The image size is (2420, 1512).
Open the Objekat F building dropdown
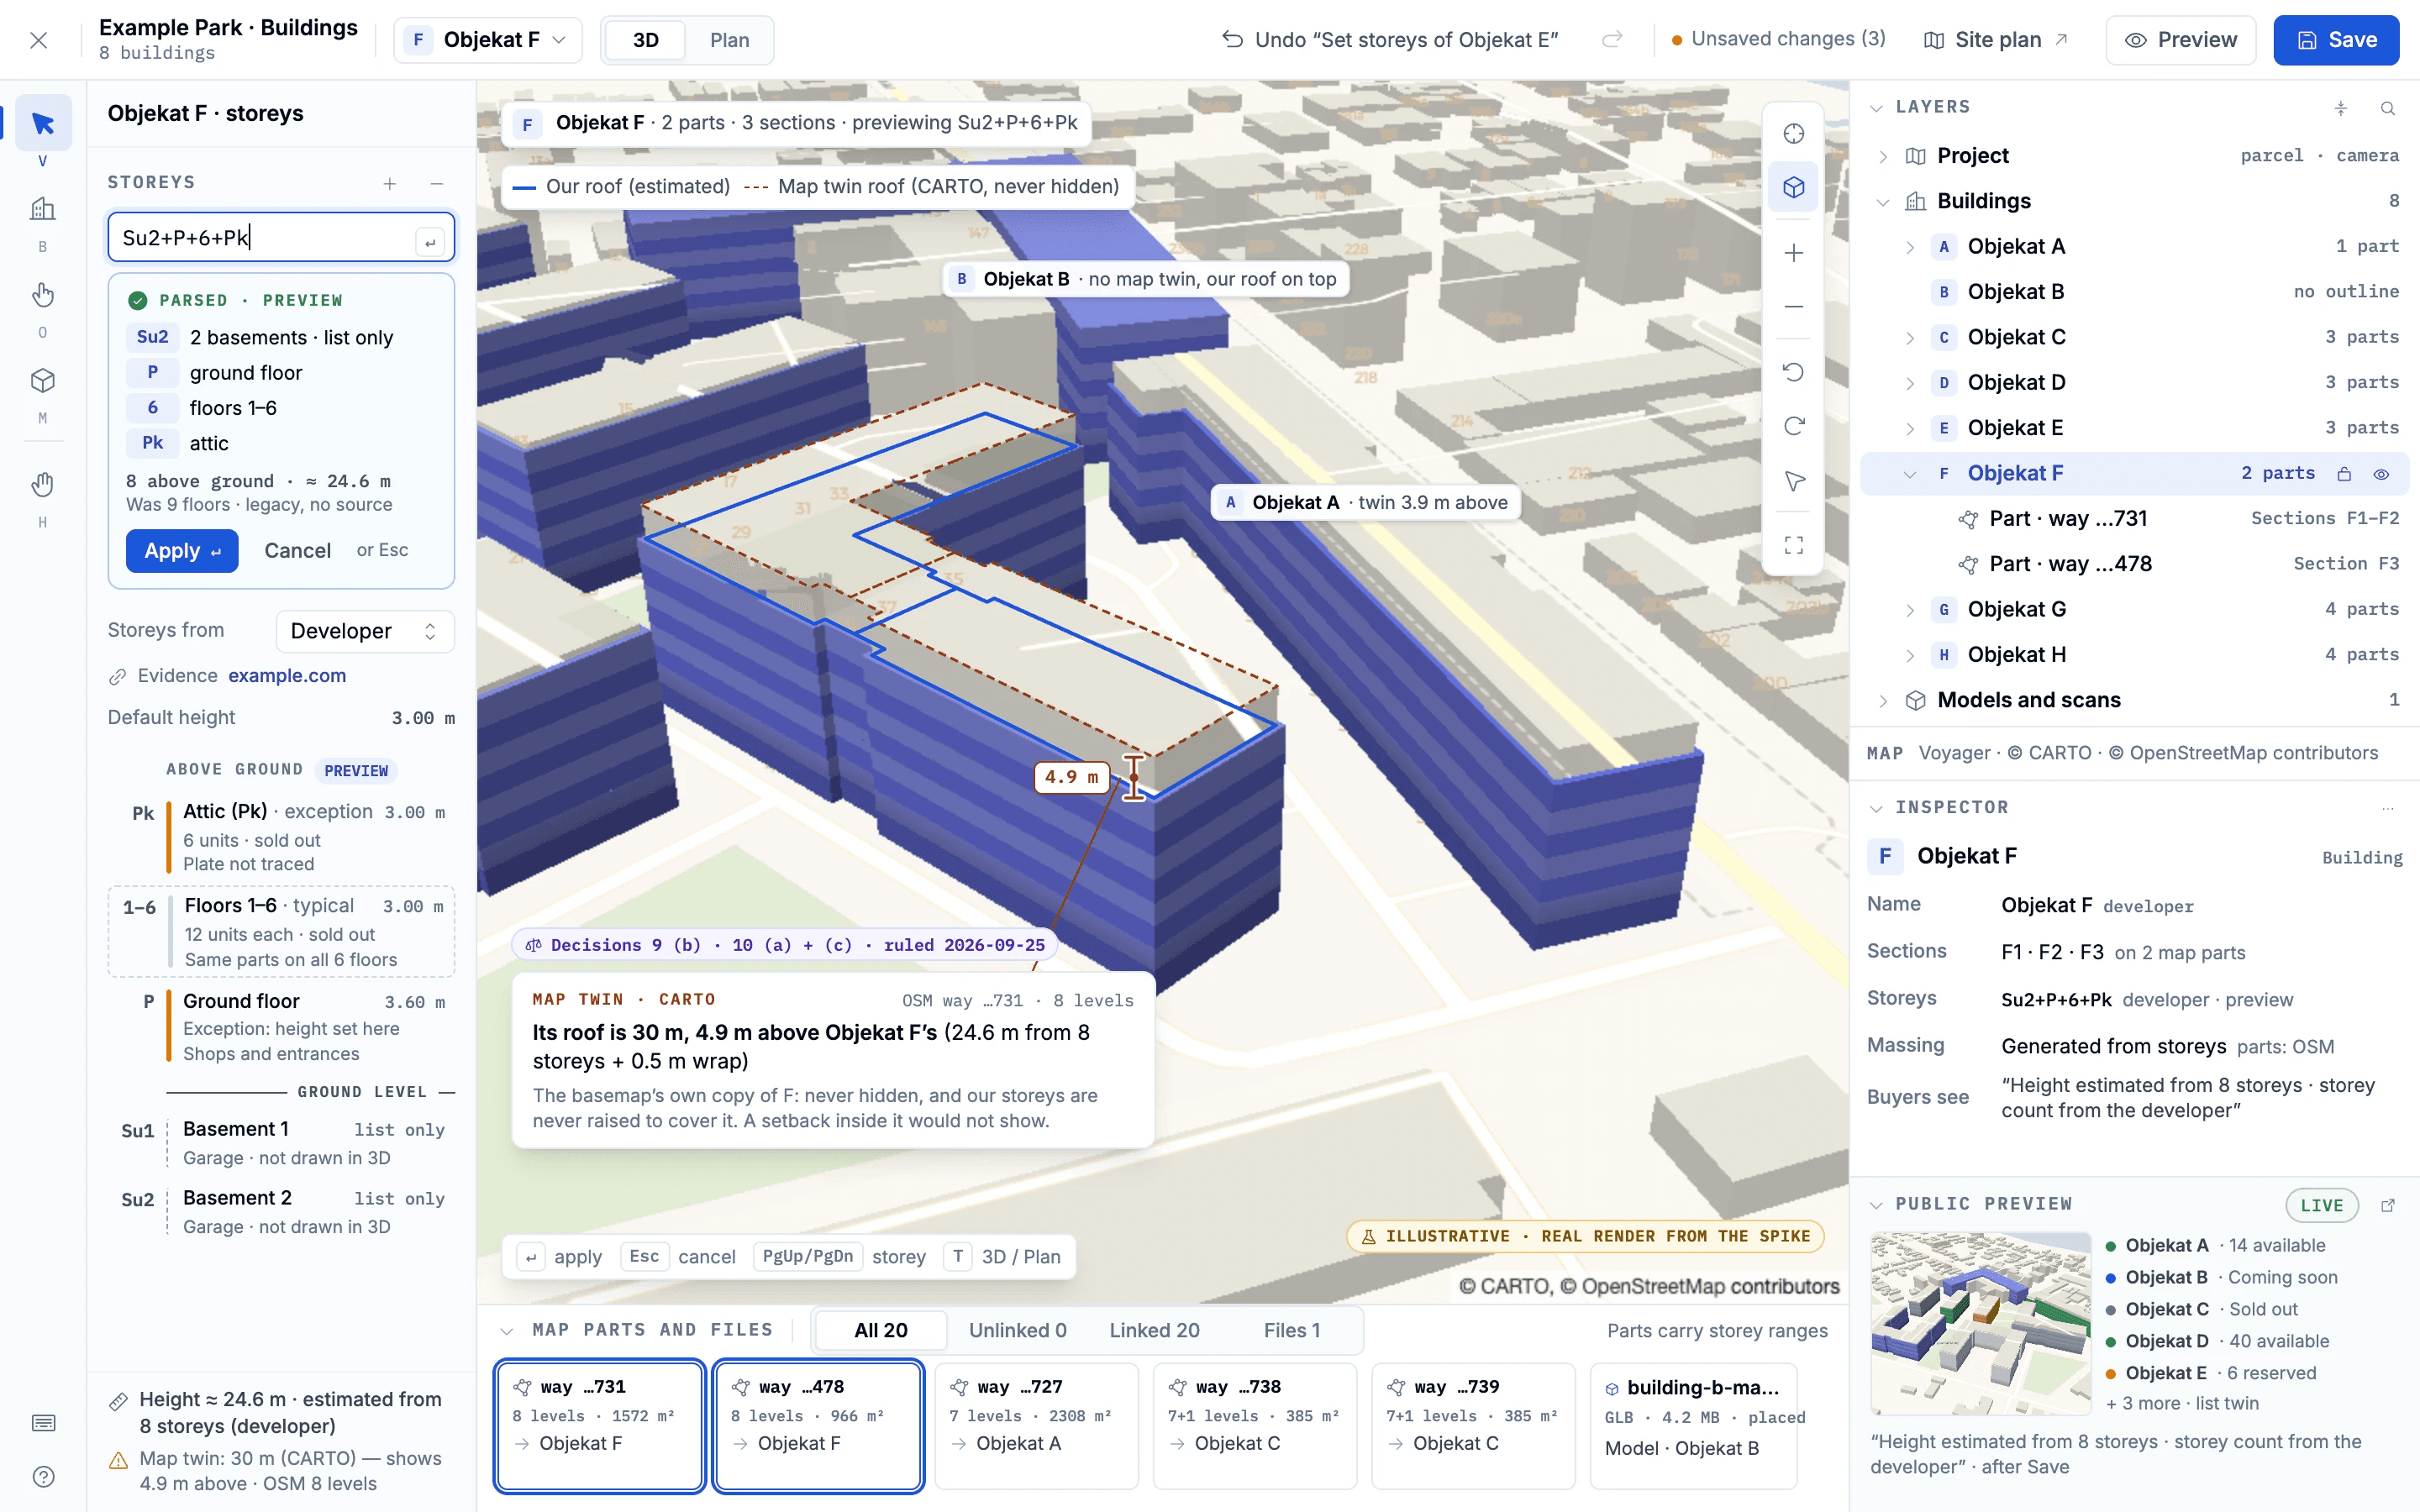tap(488, 40)
